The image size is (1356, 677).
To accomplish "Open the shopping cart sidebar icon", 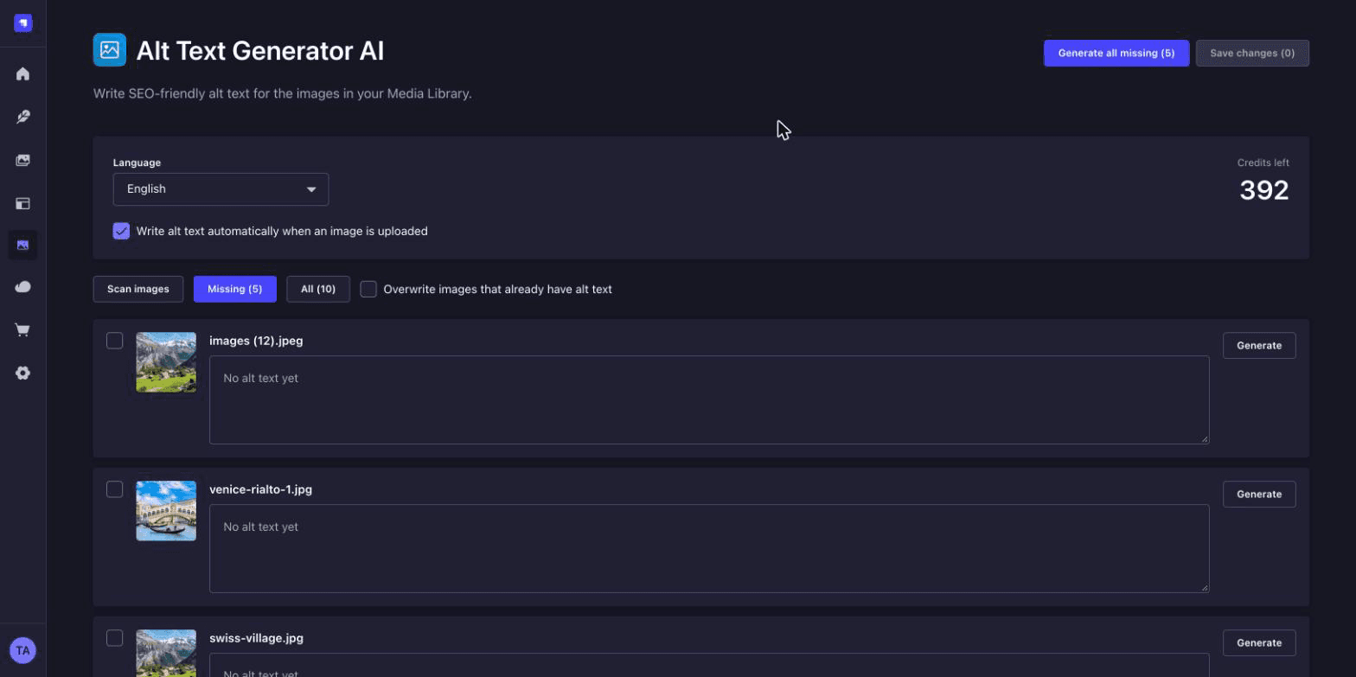I will click(22, 329).
